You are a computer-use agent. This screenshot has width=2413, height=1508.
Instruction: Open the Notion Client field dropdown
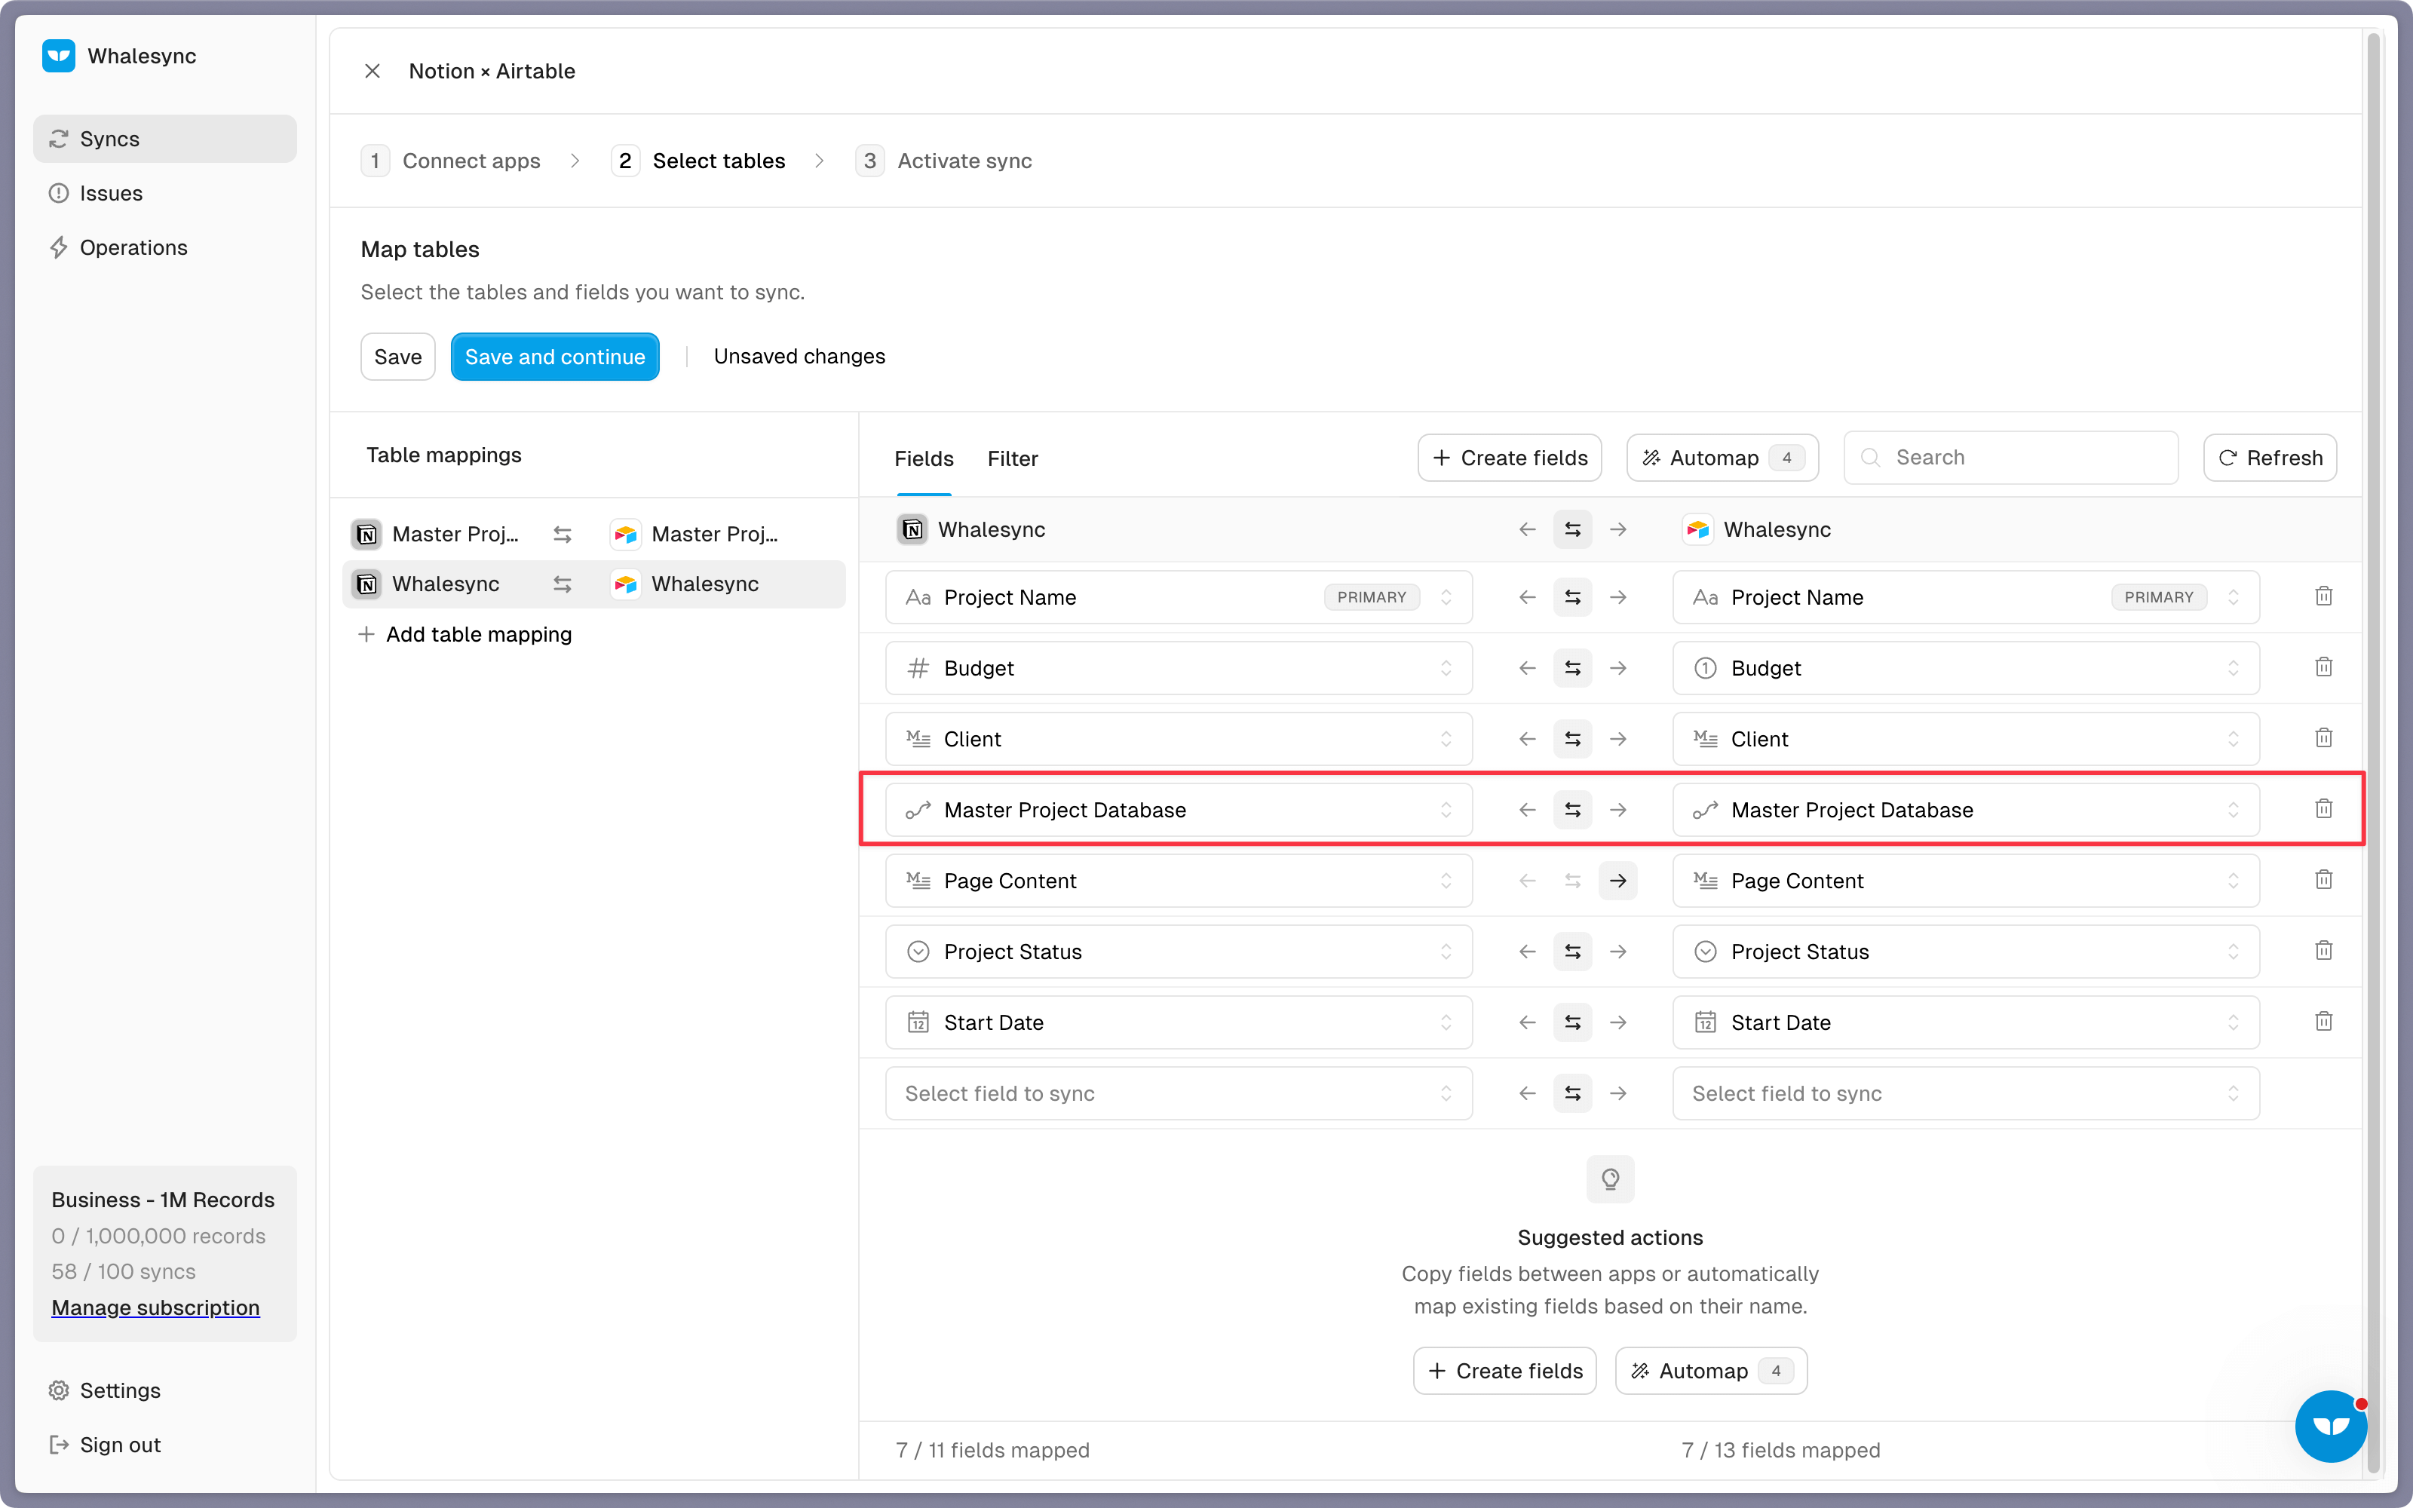1179,739
